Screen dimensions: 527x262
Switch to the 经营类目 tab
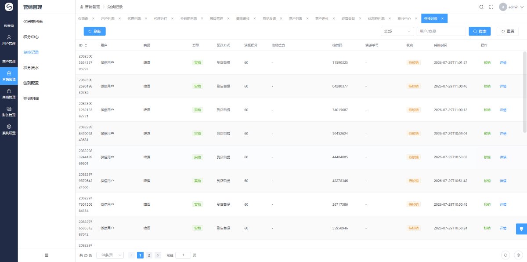point(349,18)
